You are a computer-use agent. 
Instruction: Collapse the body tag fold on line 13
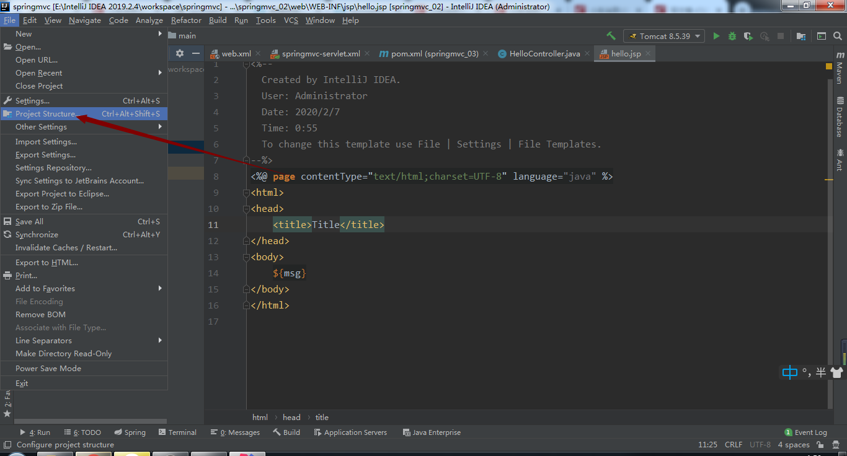[247, 257]
